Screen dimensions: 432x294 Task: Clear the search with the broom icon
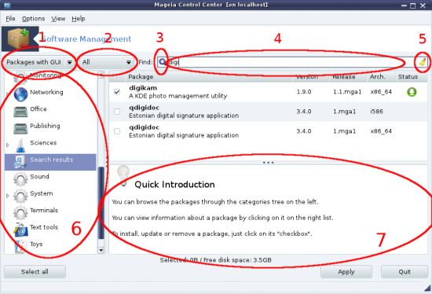tap(423, 62)
